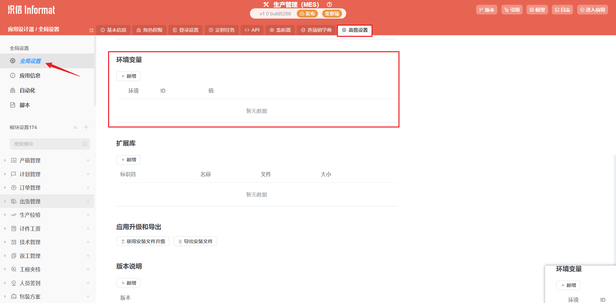Image resolution: width=616 pixels, height=303 pixels.
Task: Click the add icon beside 订单管理
Action: pos(88,188)
